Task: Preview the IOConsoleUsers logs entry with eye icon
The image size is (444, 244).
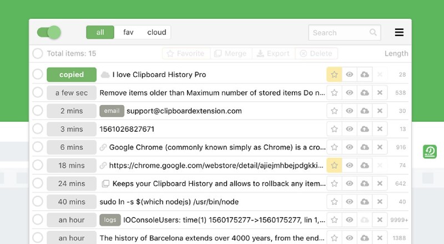Action: click(x=350, y=220)
